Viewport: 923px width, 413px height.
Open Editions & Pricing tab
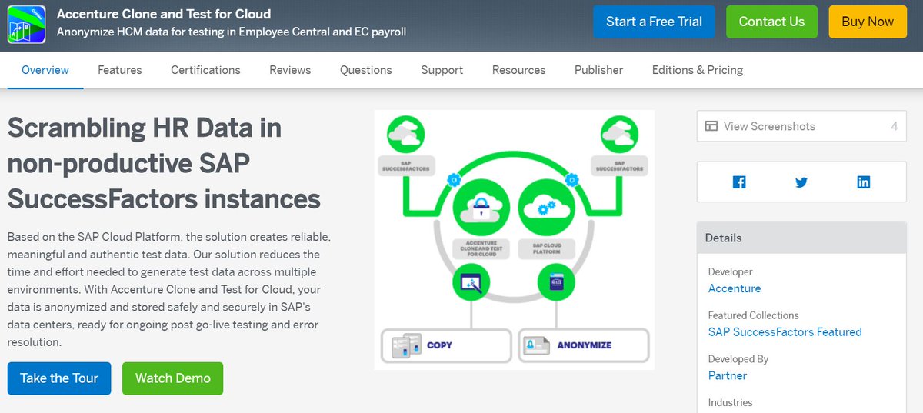pyautogui.click(x=698, y=70)
